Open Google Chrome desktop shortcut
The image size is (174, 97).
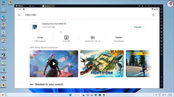(4, 26)
